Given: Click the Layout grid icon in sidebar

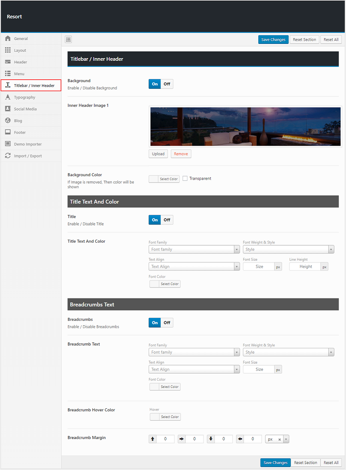Looking at the screenshot, I should click(x=8, y=50).
